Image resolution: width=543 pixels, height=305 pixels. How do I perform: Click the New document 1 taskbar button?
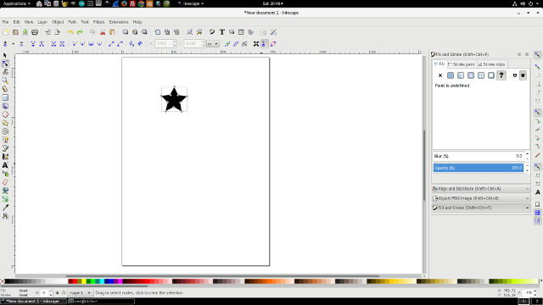click(x=34, y=302)
